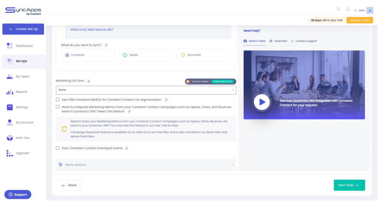
Task: Click the Dashboard sidebar icon
Action: pos(10,46)
